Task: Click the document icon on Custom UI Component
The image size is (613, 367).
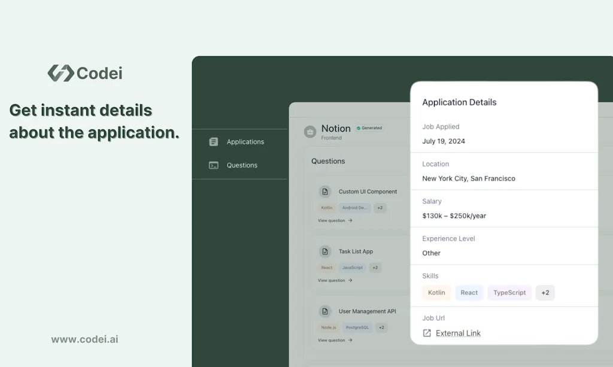Action: tap(324, 192)
